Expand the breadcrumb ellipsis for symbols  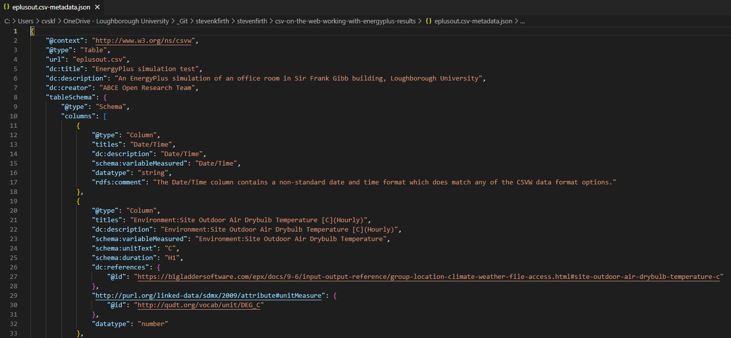point(522,21)
